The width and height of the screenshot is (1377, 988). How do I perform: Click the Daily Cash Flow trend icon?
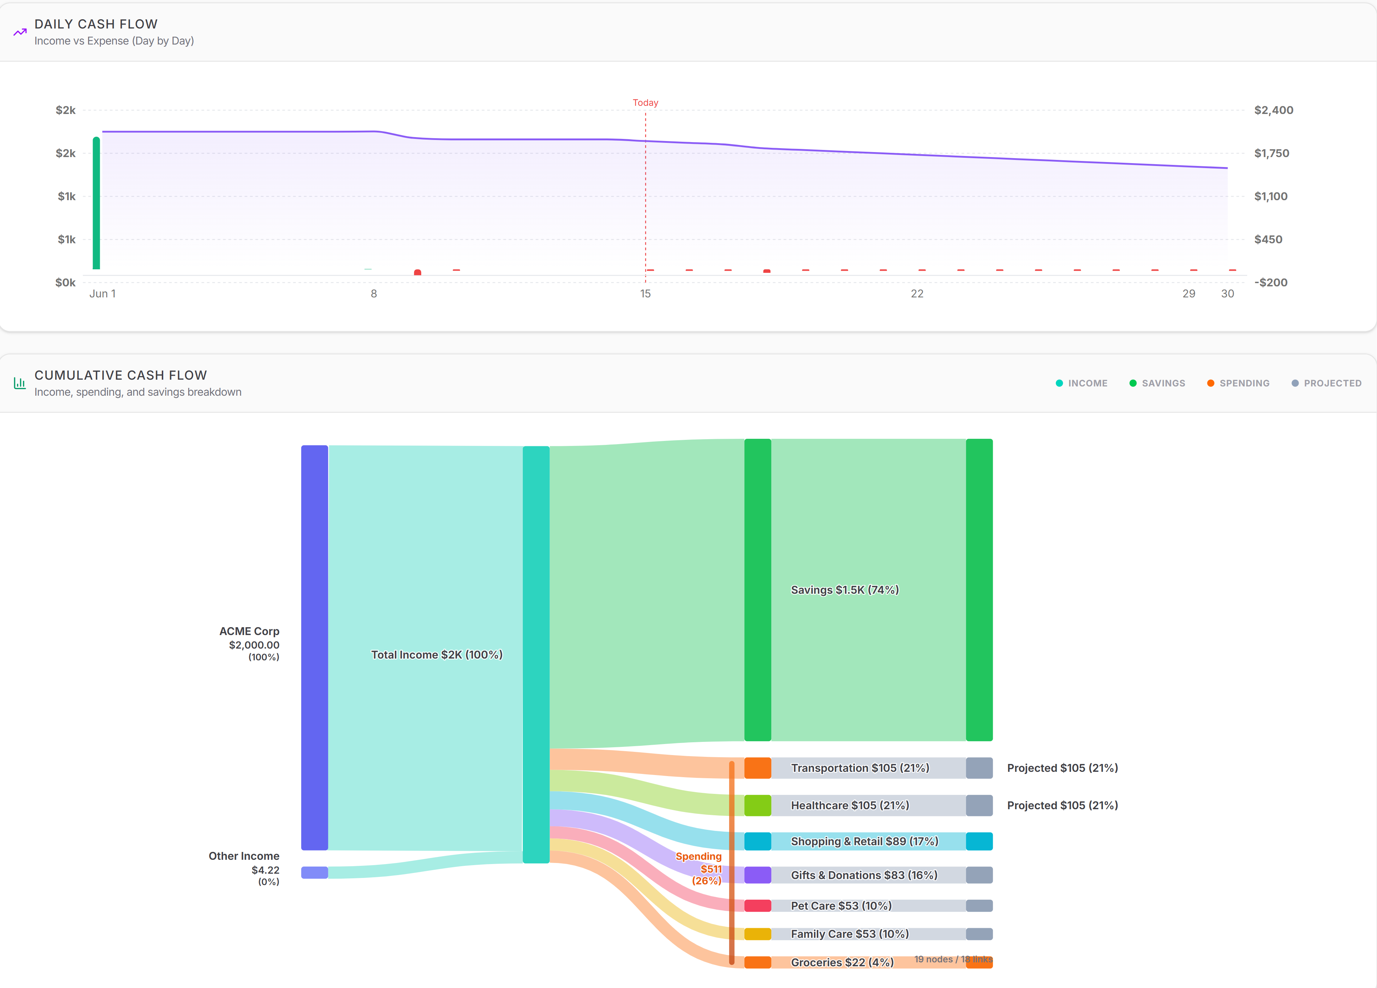point(20,32)
